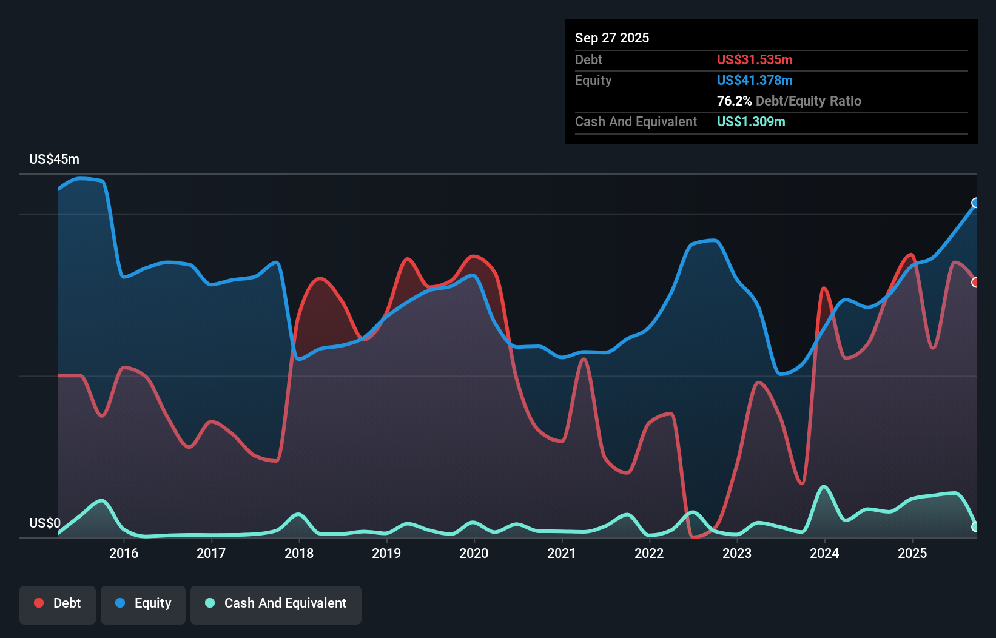Click the US$41.378m equity value
The width and height of the screenshot is (996, 638).
[755, 80]
